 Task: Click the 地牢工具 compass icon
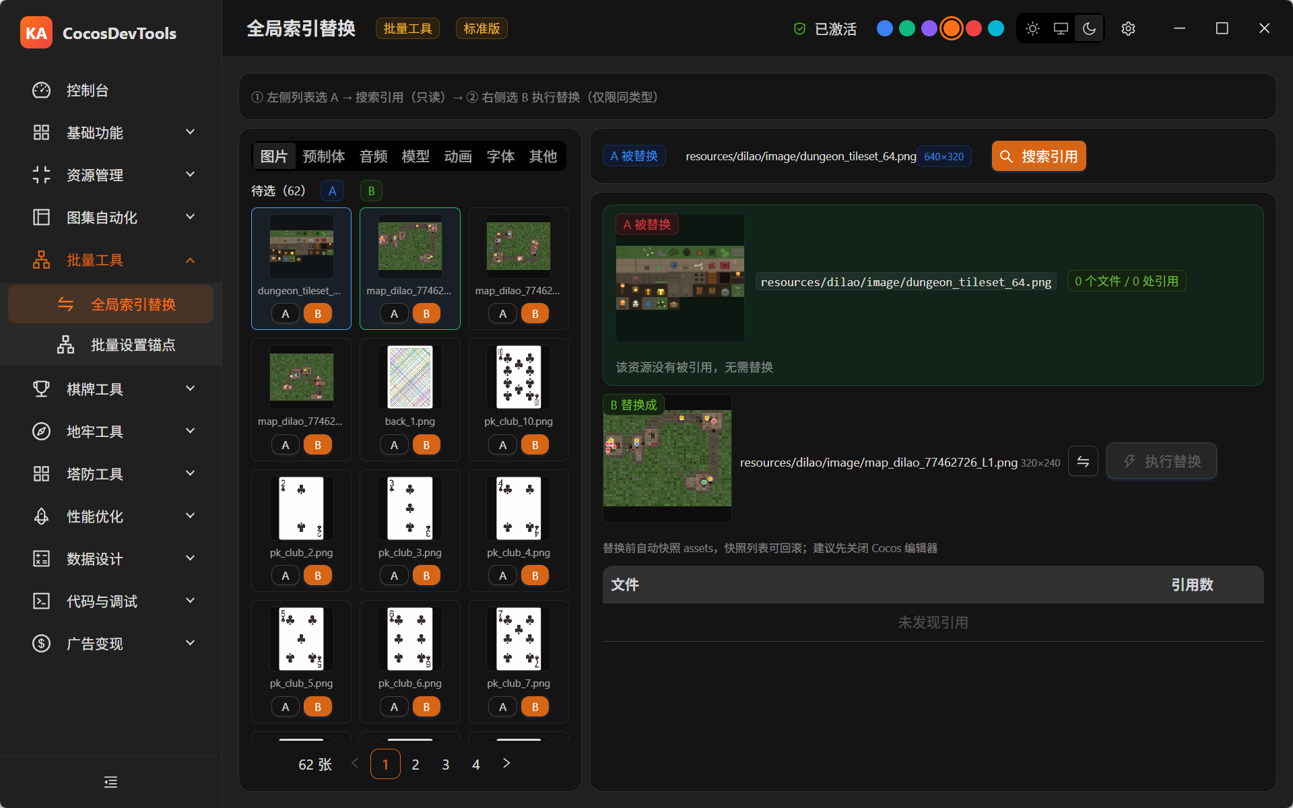tap(42, 432)
